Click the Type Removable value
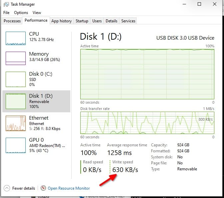Image resolution: width=224 pixels, height=198 pixels. coord(187,169)
